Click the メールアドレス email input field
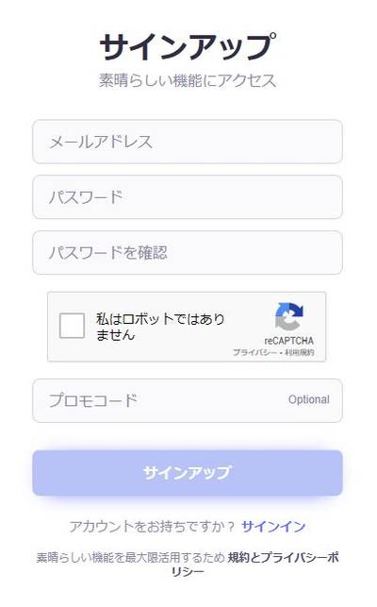 tap(188, 142)
